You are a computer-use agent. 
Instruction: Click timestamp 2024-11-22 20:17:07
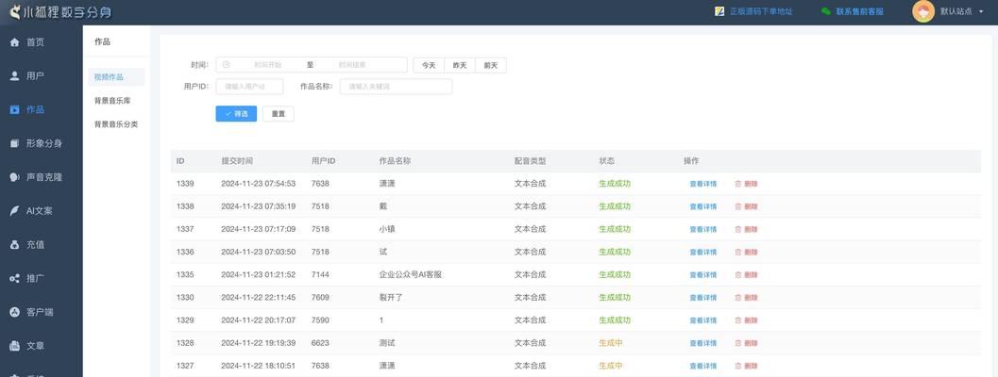[x=259, y=320]
